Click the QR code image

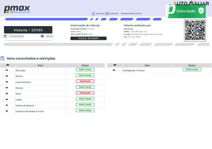coord(195,31)
